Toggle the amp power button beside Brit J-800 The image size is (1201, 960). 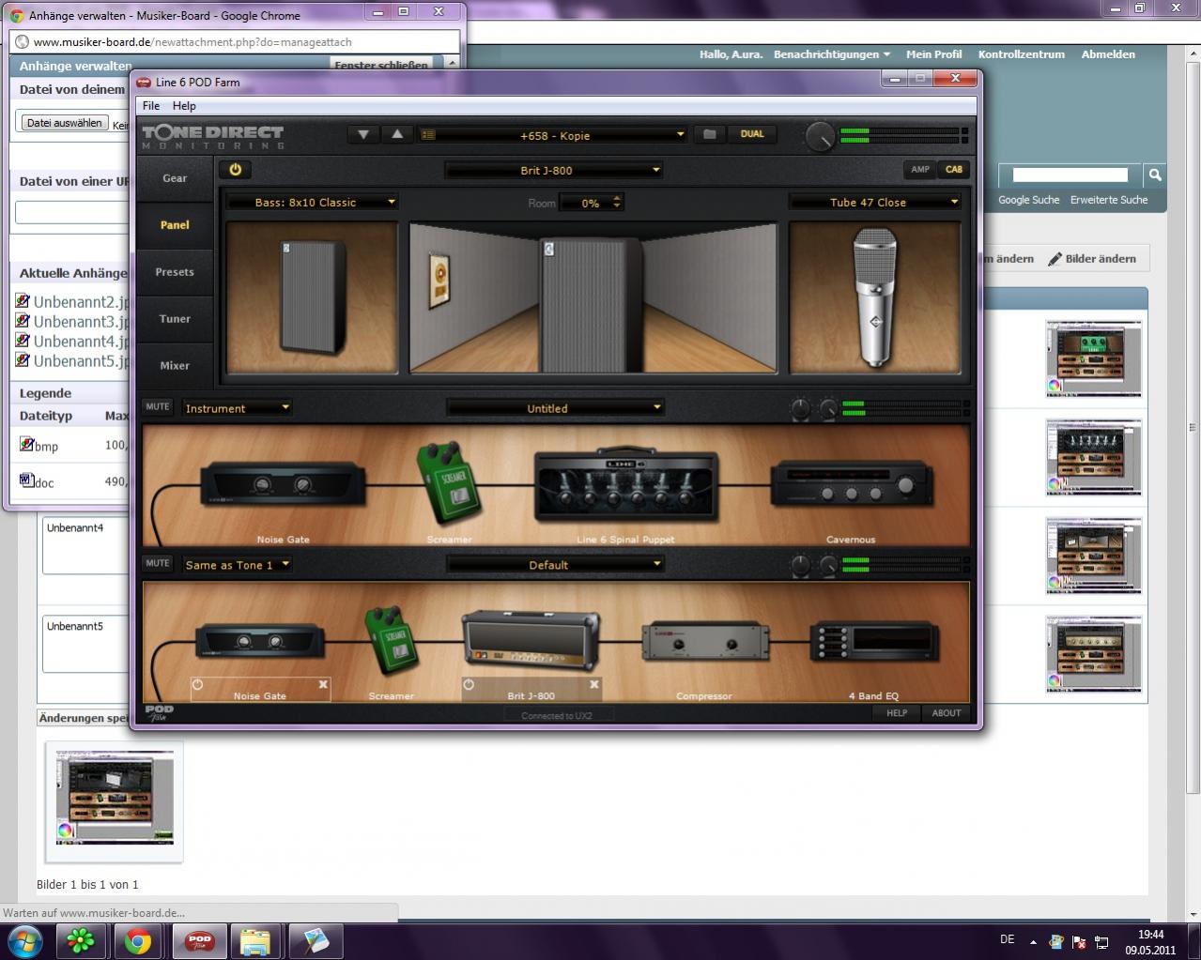click(x=235, y=170)
